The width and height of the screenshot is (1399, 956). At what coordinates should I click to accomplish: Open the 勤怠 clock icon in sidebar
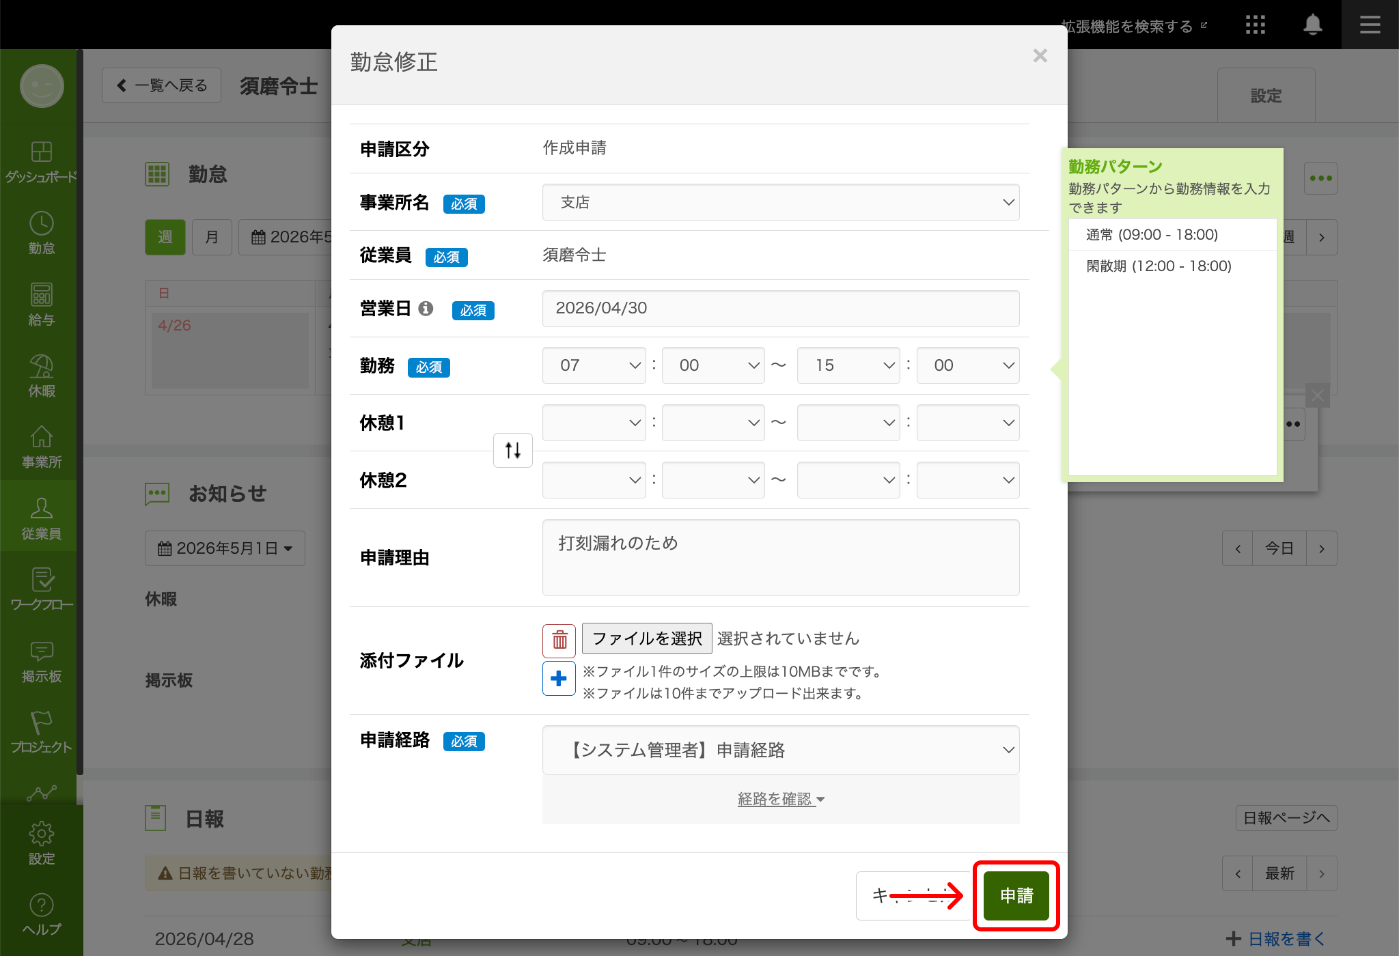tap(41, 233)
